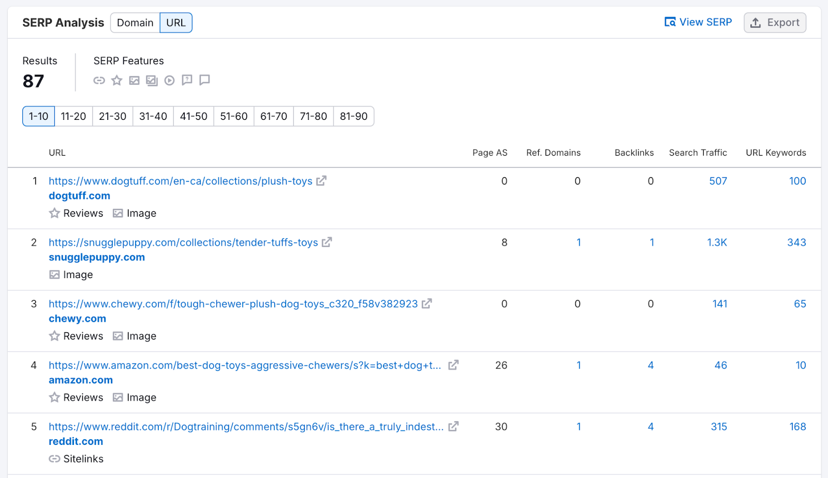This screenshot has height=478, width=828.
Task: Click URL keywords value 100
Action: (x=797, y=181)
